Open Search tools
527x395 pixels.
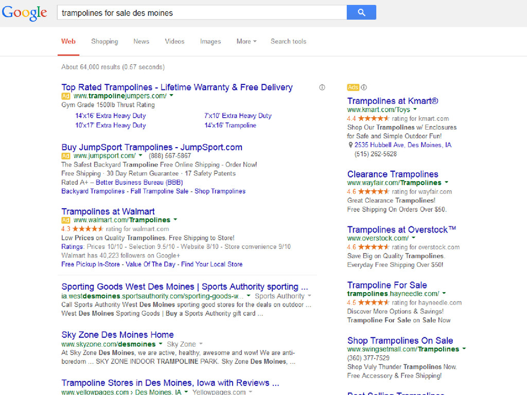[288, 41]
